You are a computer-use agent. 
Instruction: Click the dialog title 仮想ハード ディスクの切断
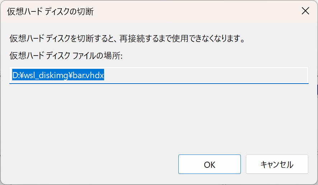50,11
